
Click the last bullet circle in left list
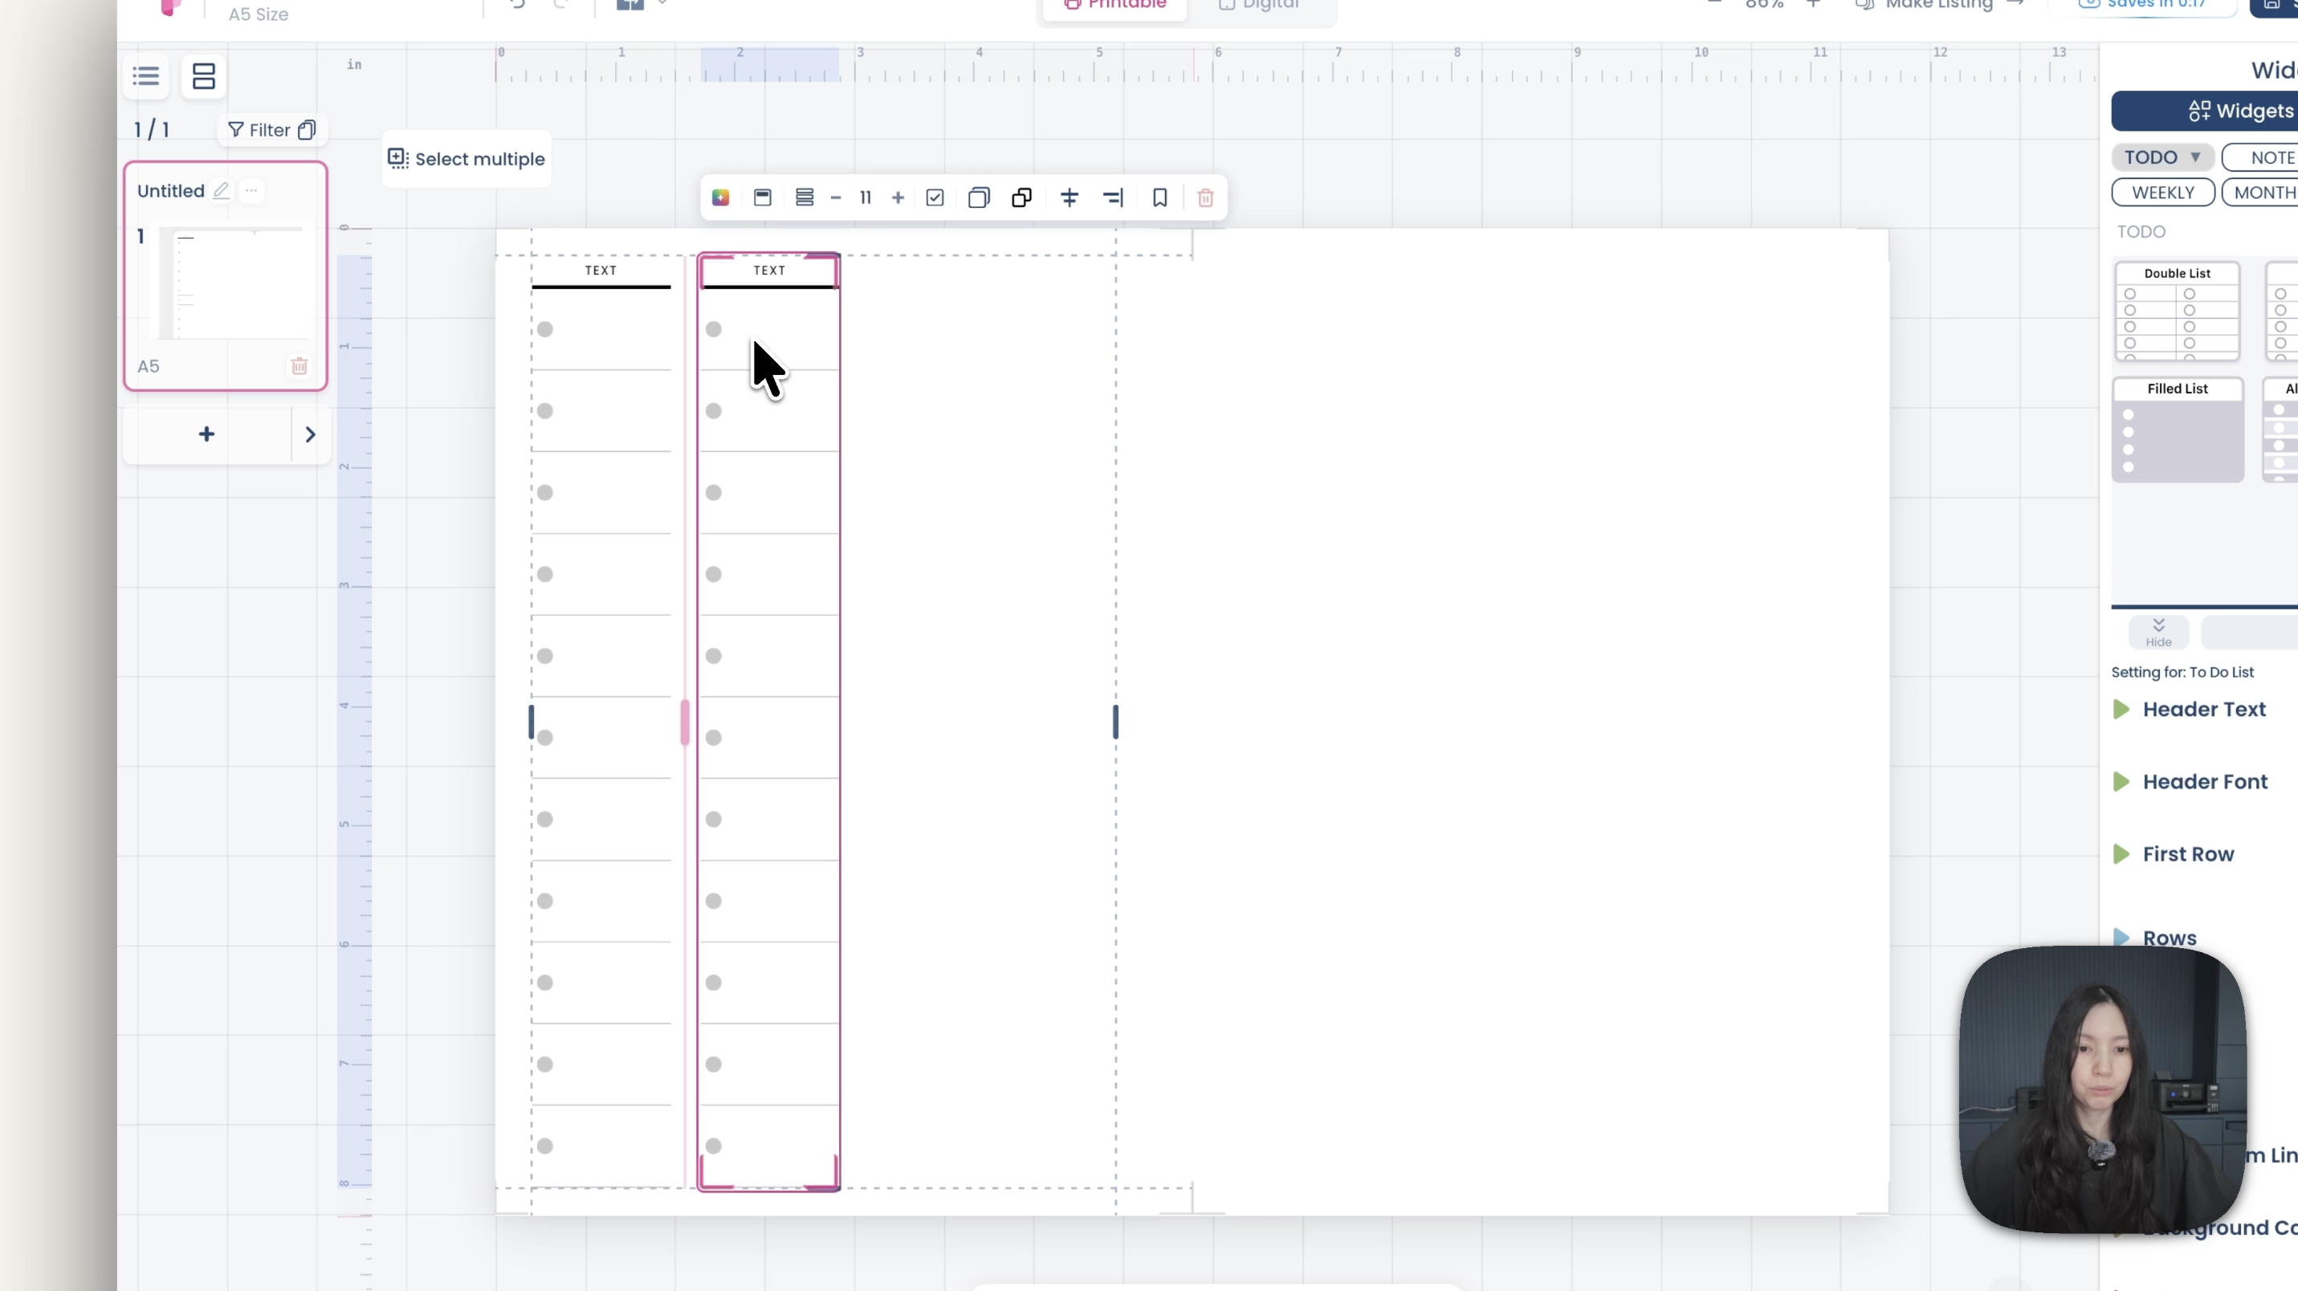[545, 1146]
